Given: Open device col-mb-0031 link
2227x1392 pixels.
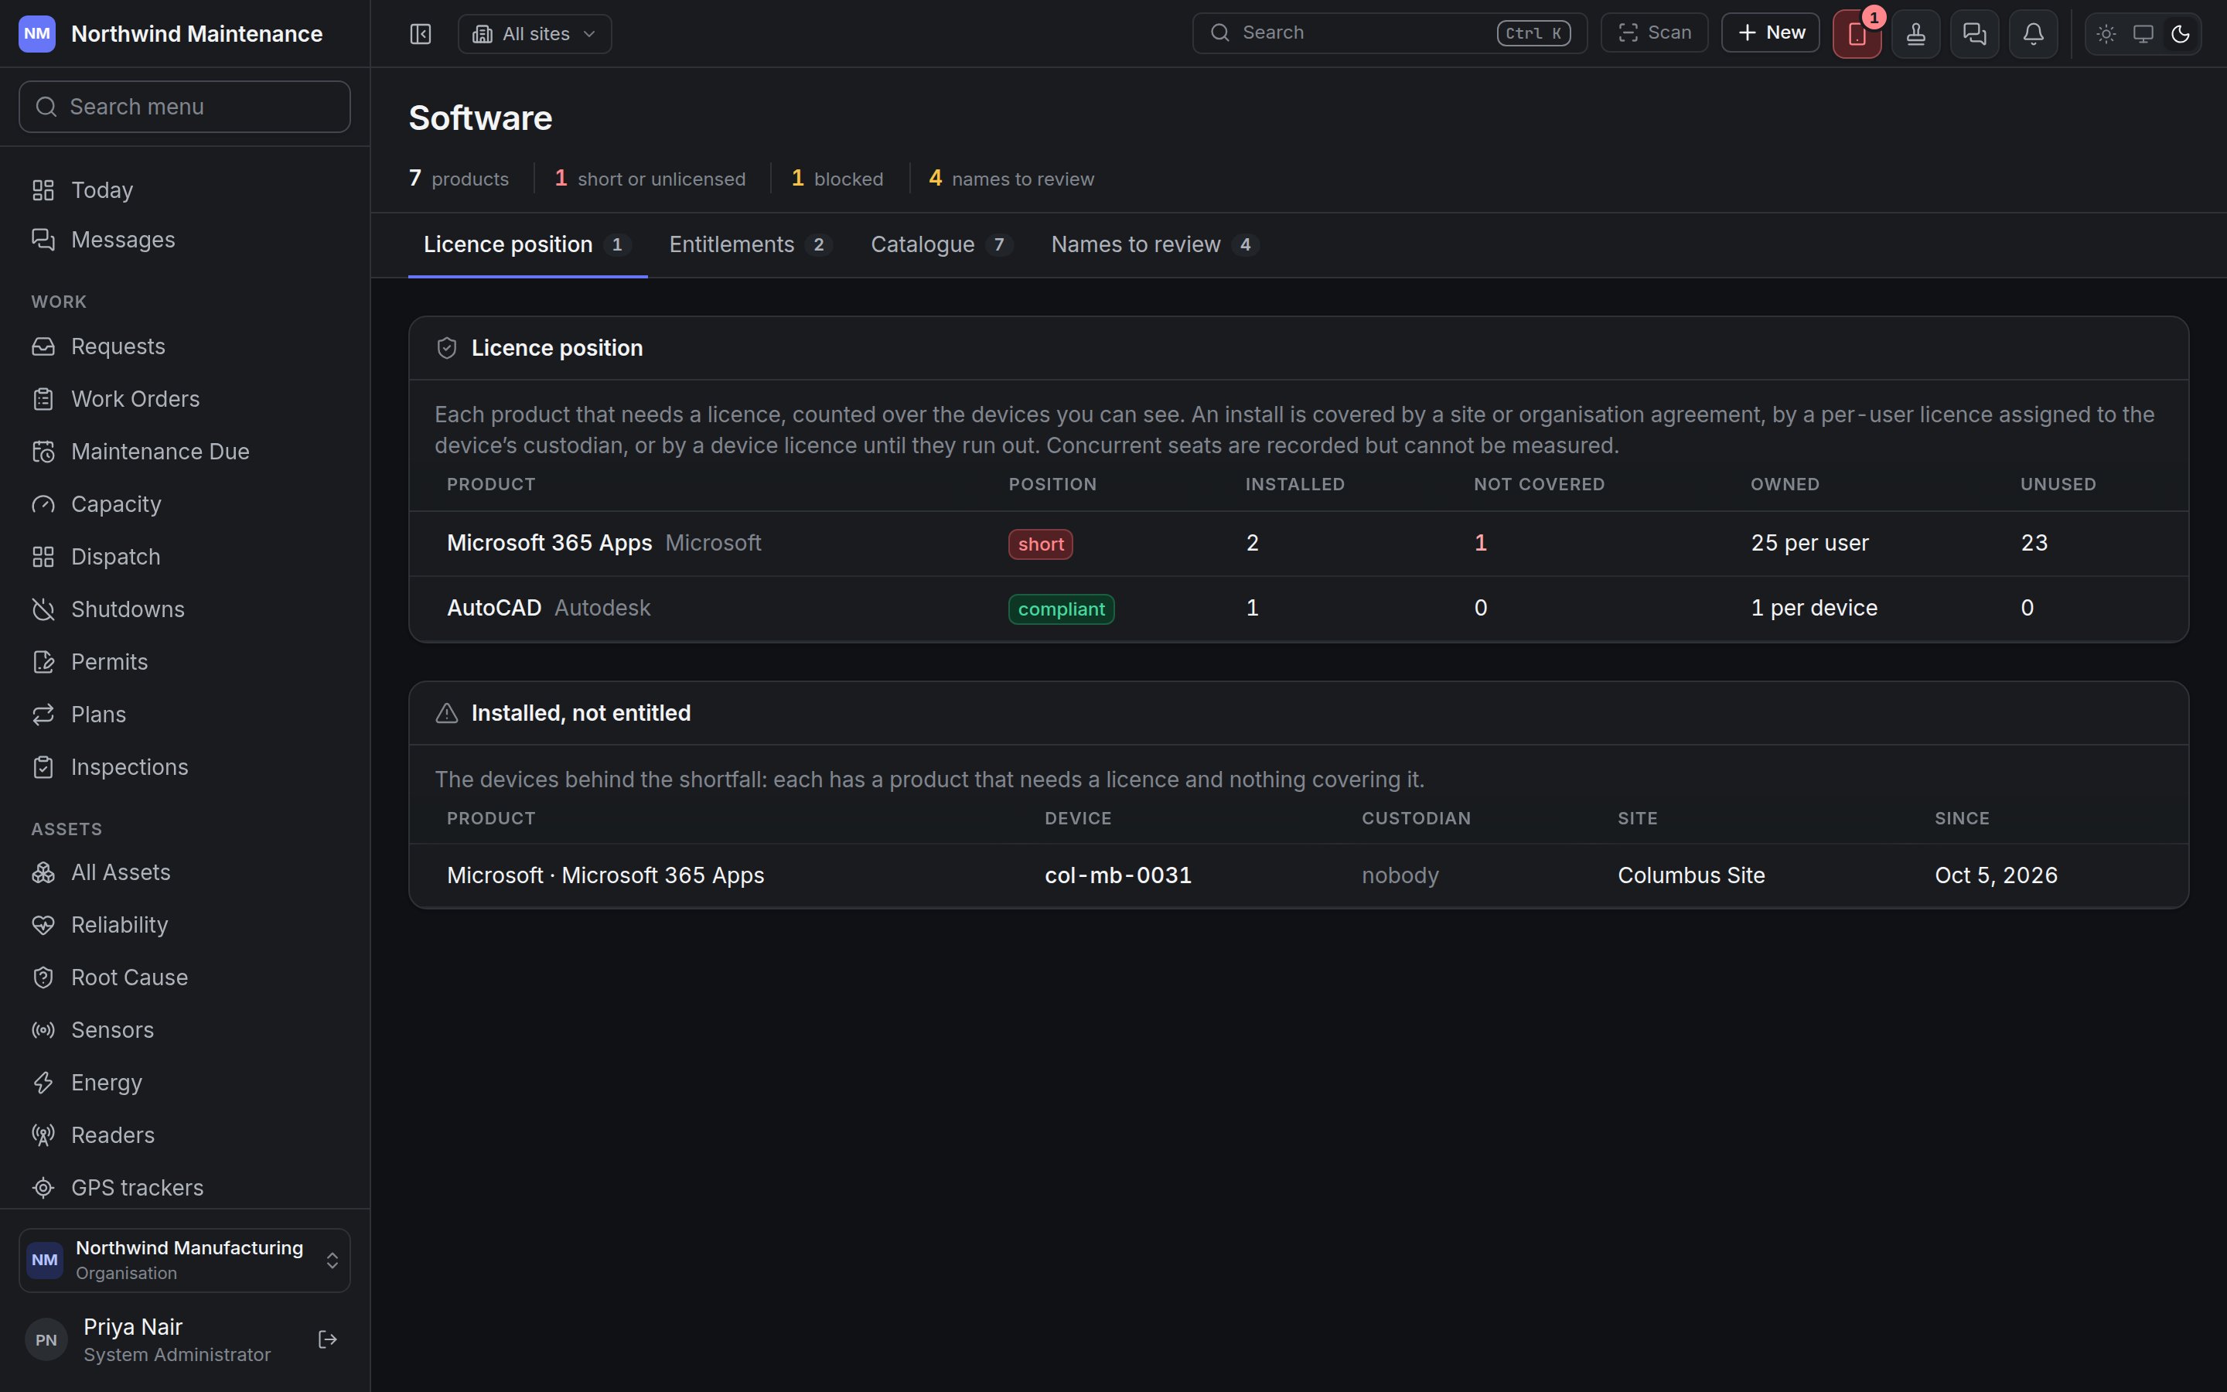Looking at the screenshot, I should pos(1118,875).
